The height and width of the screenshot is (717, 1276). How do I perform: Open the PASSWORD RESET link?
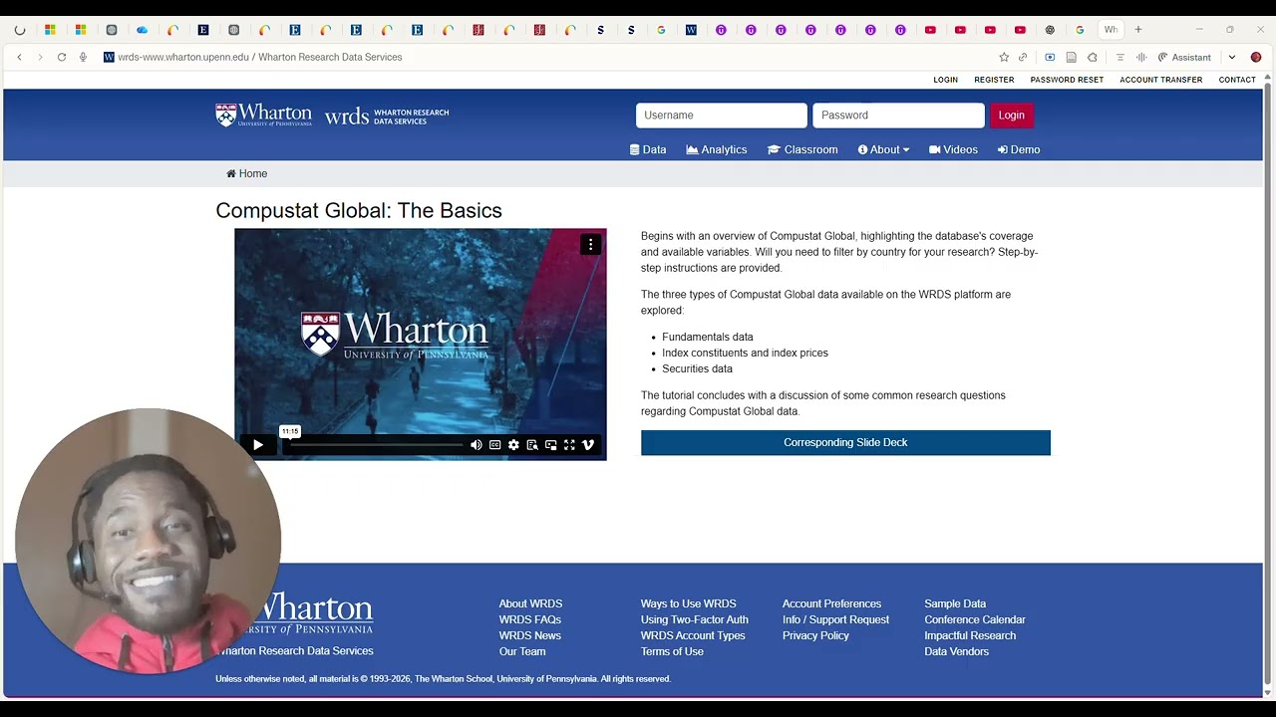coord(1067,80)
